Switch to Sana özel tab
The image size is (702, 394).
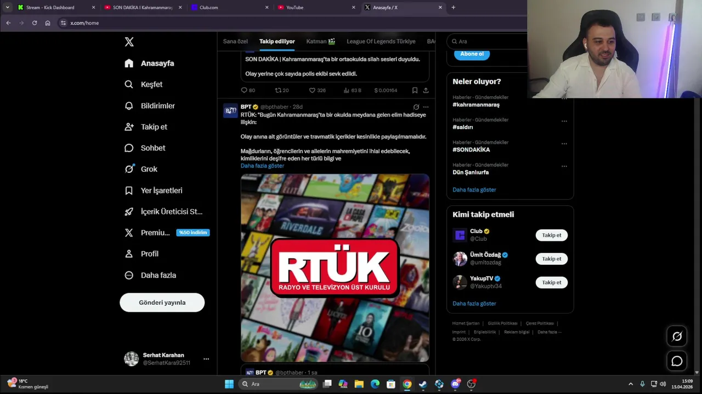tap(235, 42)
